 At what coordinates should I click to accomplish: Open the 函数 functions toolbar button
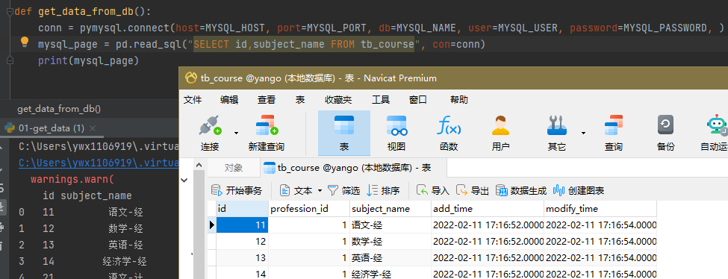pyautogui.click(x=449, y=134)
